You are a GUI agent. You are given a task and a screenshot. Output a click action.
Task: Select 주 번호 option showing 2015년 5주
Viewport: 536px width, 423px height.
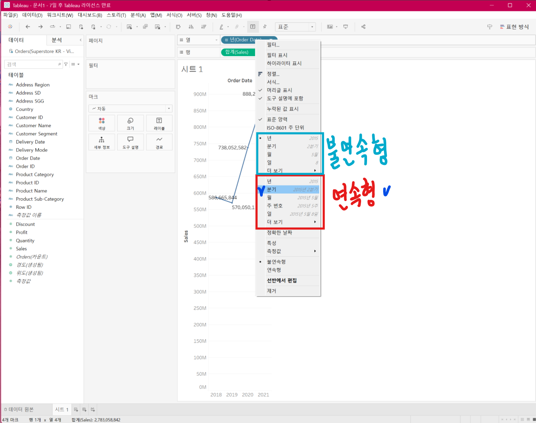click(x=288, y=206)
